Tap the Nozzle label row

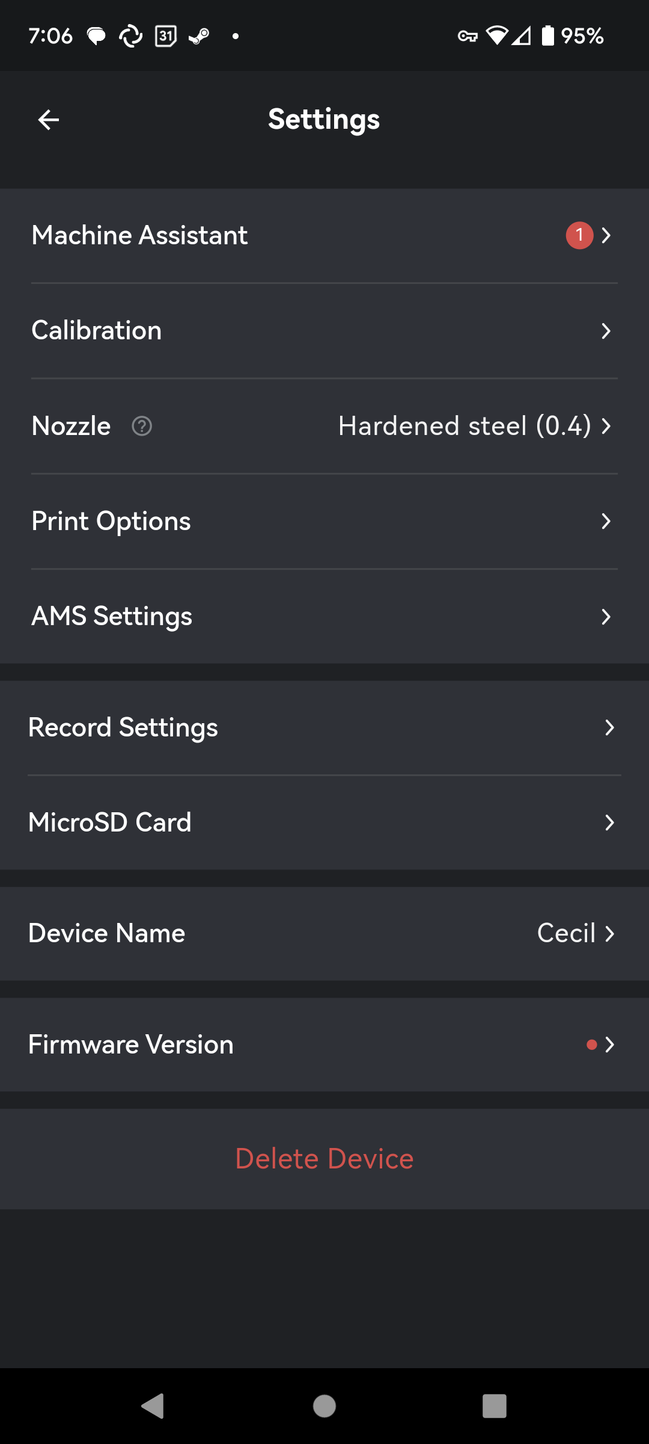[71, 426]
